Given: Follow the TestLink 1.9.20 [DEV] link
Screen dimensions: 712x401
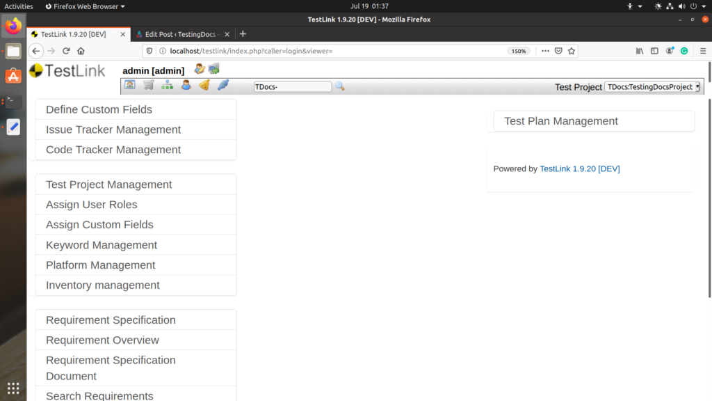Looking at the screenshot, I should 580,168.
